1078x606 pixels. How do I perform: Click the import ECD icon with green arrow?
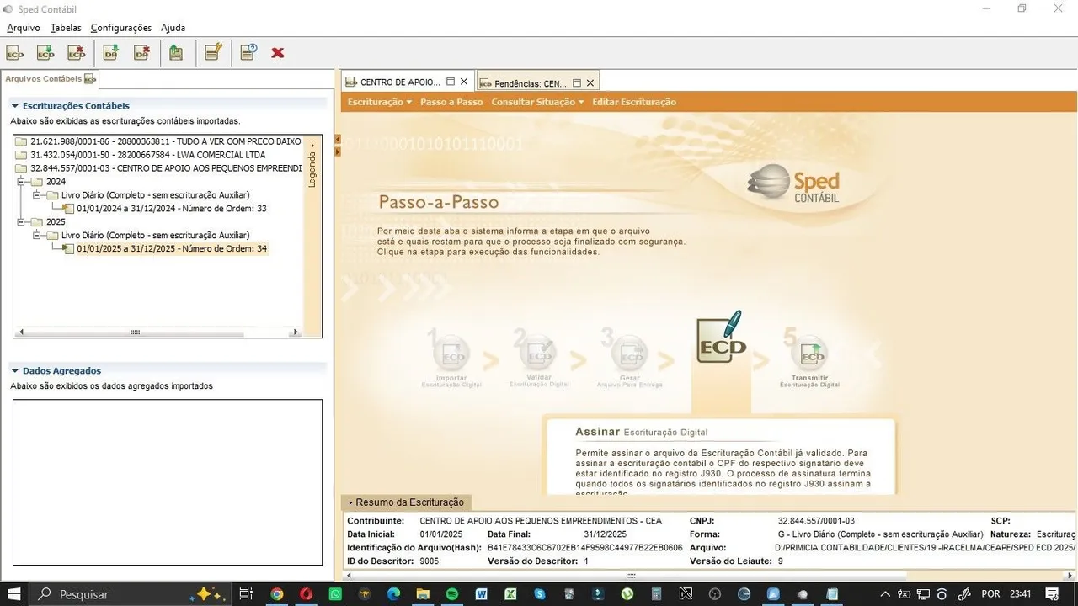(x=45, y=53)
